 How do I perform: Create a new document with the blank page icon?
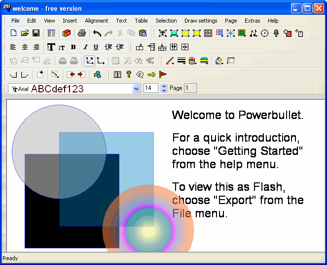point(13,33)
